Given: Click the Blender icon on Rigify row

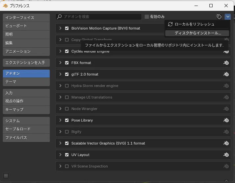Looking at the screenshot, I should click(226, 132).
